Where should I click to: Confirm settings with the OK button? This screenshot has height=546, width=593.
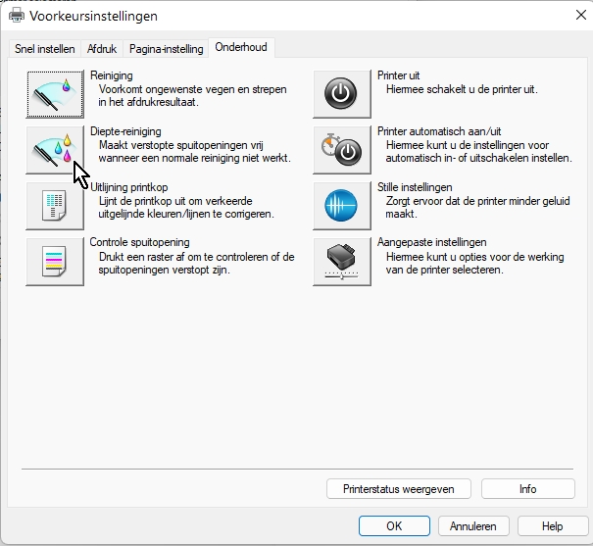[394, 525]
